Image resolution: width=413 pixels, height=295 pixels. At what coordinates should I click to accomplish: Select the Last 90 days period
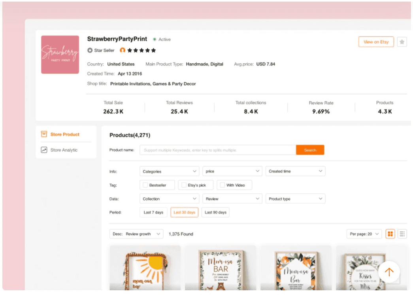click(215, 212)
